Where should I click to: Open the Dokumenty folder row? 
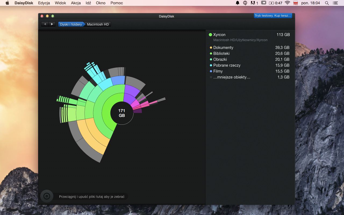click(249, 48)
